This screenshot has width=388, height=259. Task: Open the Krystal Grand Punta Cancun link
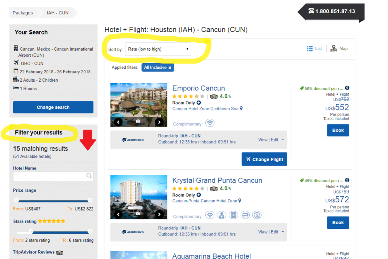coord(217,180)
